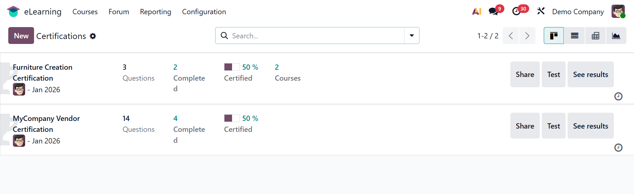
Task: Expand the search options dropdown arrow
Action: pyautogui.click(x=412, y=36)
